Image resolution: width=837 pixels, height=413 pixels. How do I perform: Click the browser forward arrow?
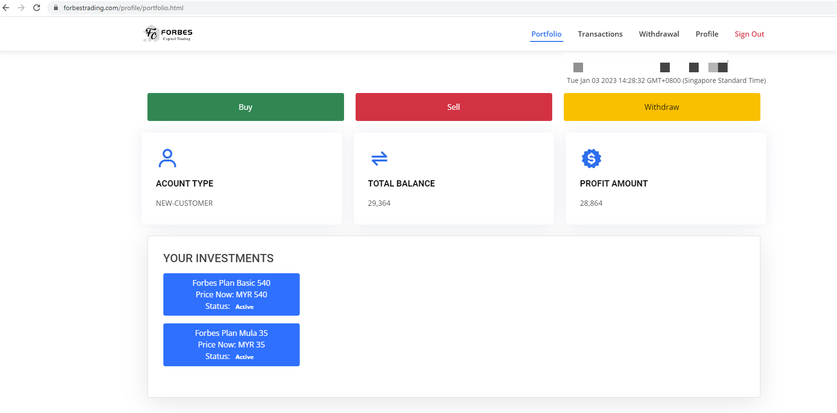pyautogui.click(x=21, y=8)
